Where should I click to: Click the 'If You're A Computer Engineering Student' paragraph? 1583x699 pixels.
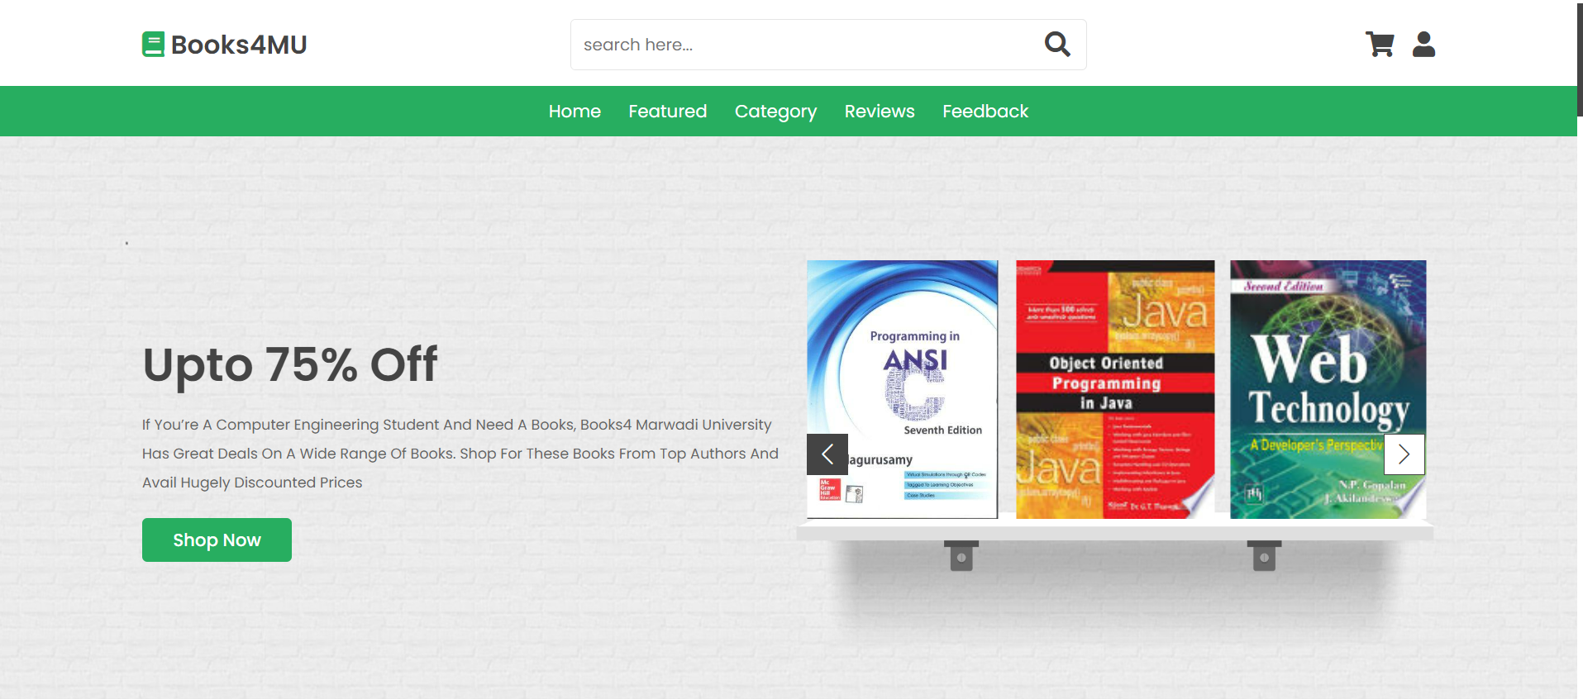point(460,453)
